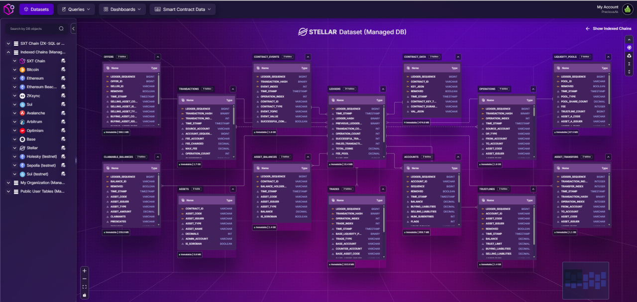Select SXT Chain in the tree
This screenshot has height=302, width=637.
36,61
